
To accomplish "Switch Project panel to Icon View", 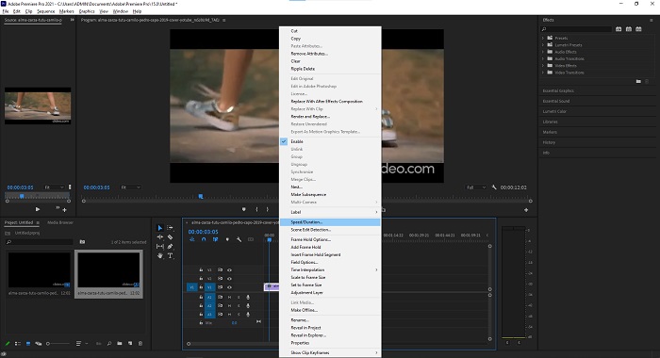I will (x=28, y=344).
